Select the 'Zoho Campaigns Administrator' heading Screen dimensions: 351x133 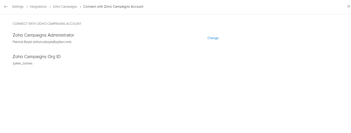pyautogui.click(x=43, y=35)
